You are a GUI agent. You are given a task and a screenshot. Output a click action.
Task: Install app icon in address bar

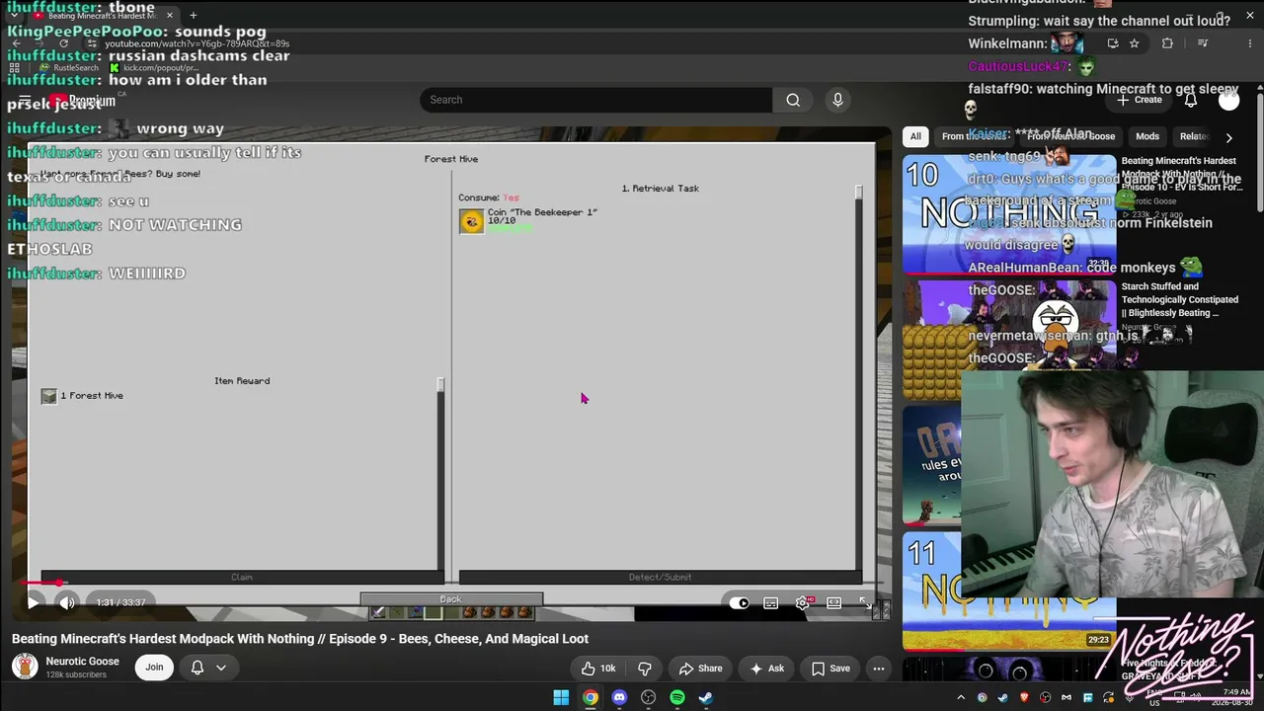(1113, 43)
